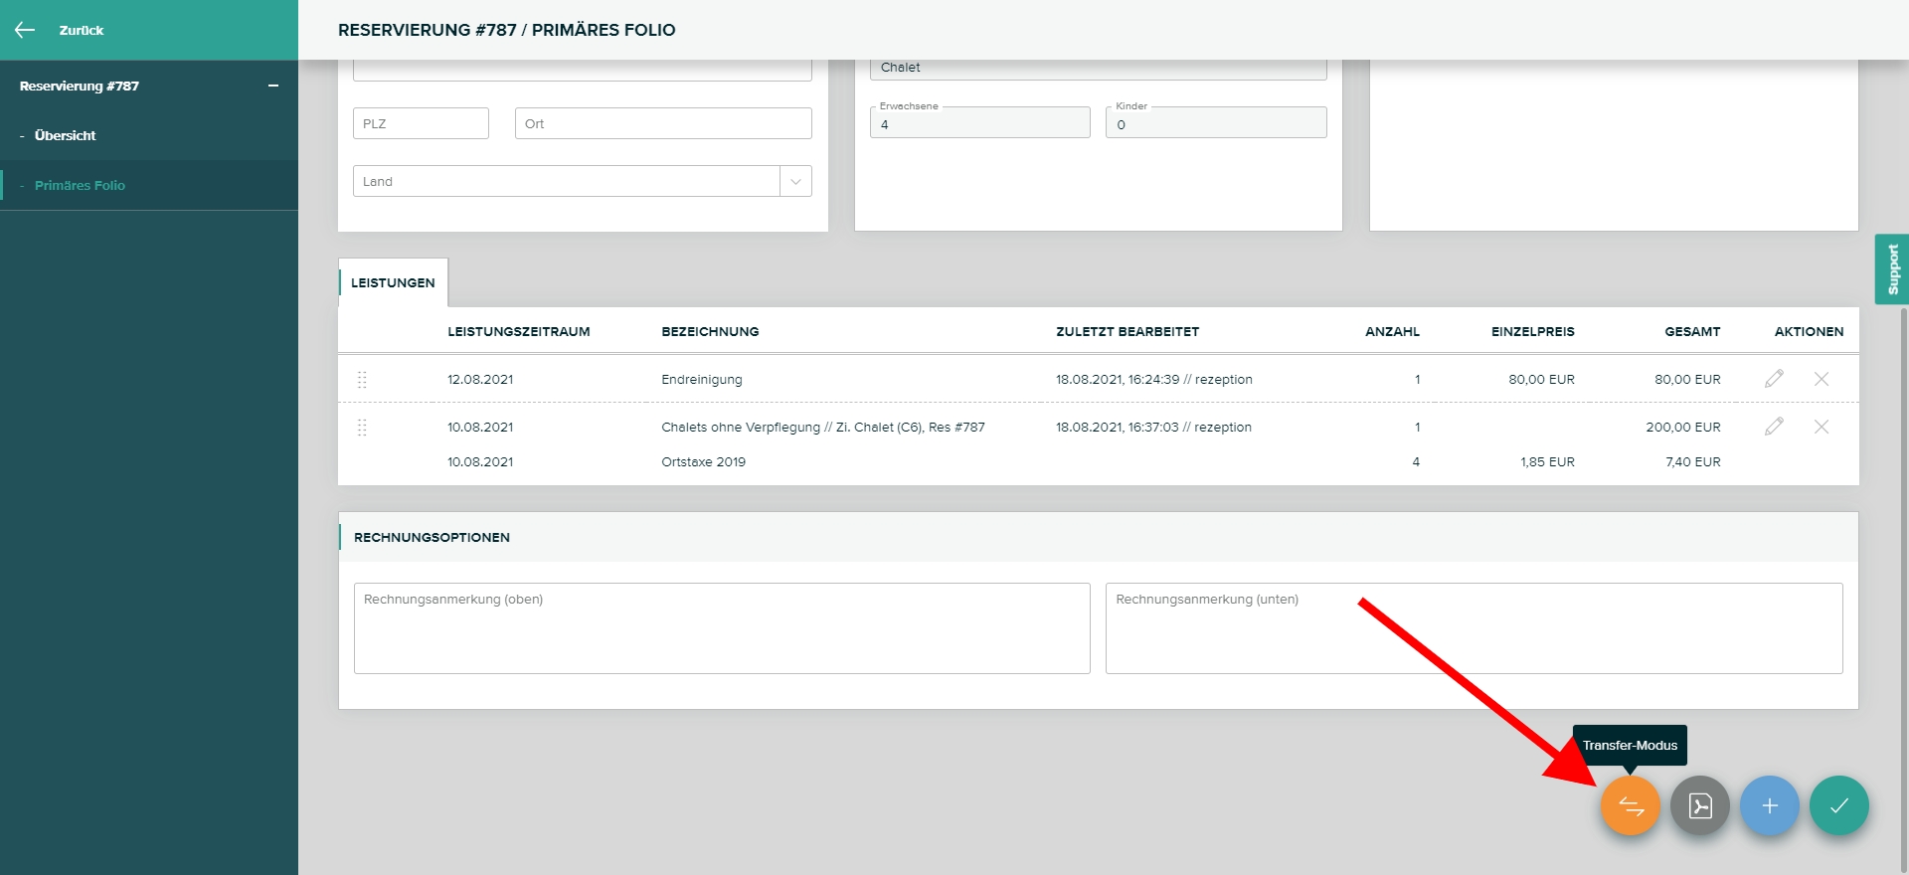
Task: Focus the Rechnungsanmerkung (oben) text area
Action: click(722, 628)
